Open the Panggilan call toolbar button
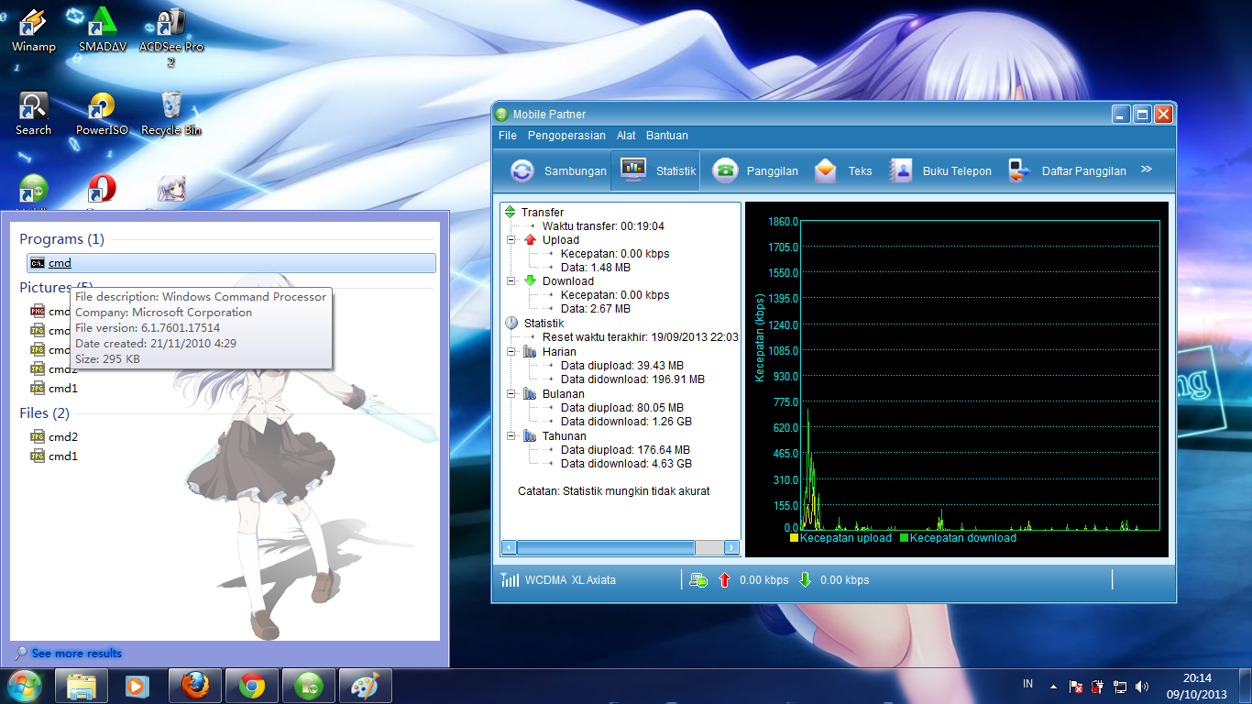The image size is (1252, 704). [x=755, y=171]
